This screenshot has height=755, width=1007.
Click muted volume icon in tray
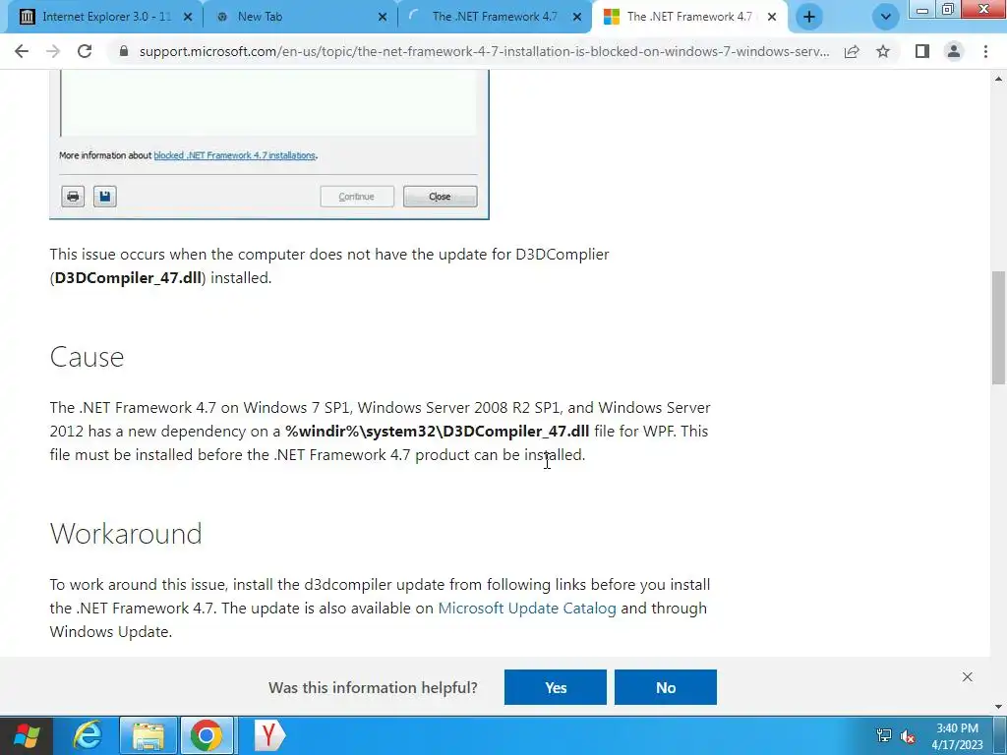(908, 736)
